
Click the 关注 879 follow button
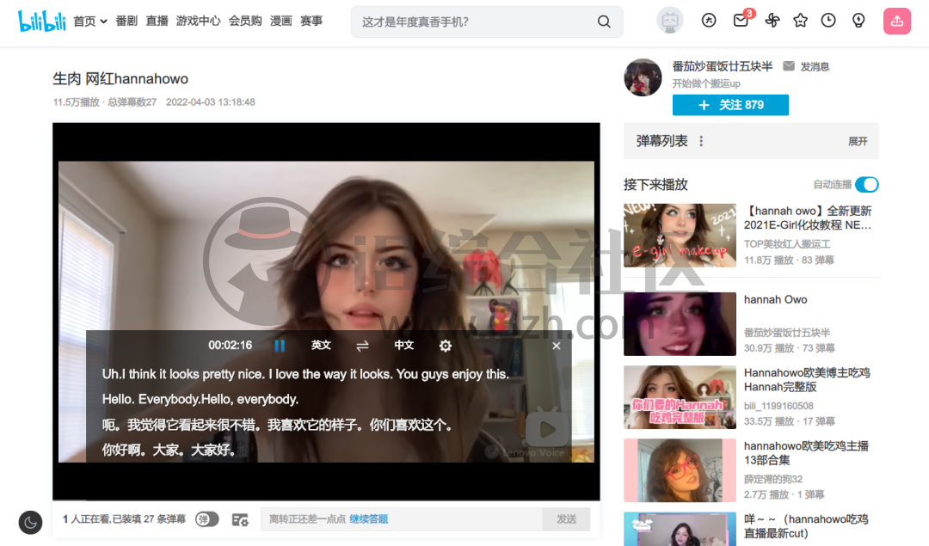tap(730, 105)
